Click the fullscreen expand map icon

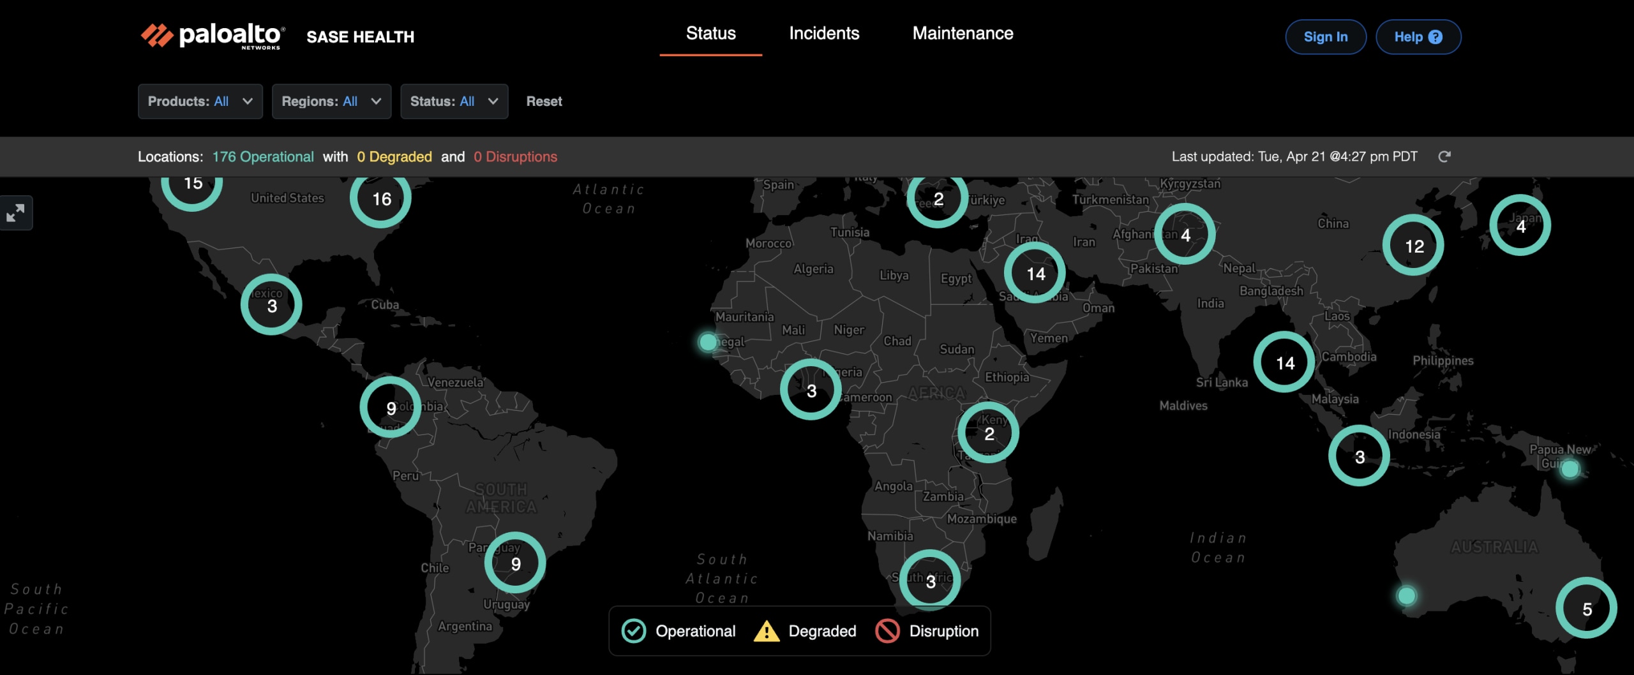(x=15, y=213)
